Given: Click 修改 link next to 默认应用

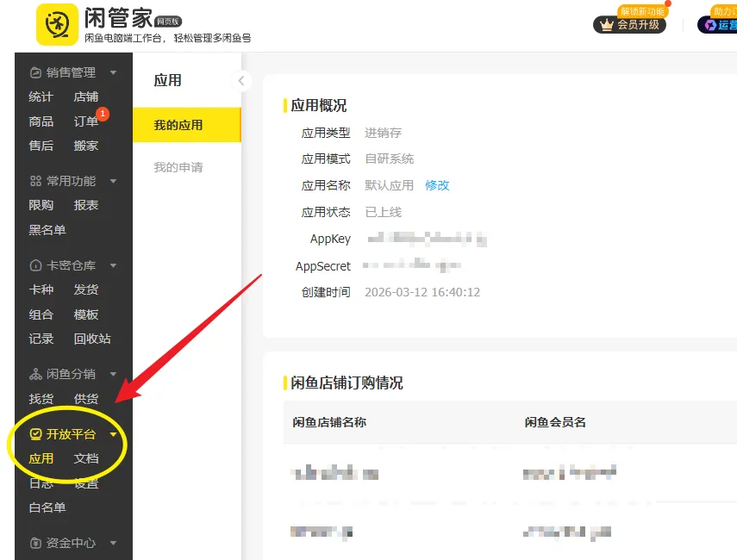Looking at the screenshot, I should coord(437,185).
